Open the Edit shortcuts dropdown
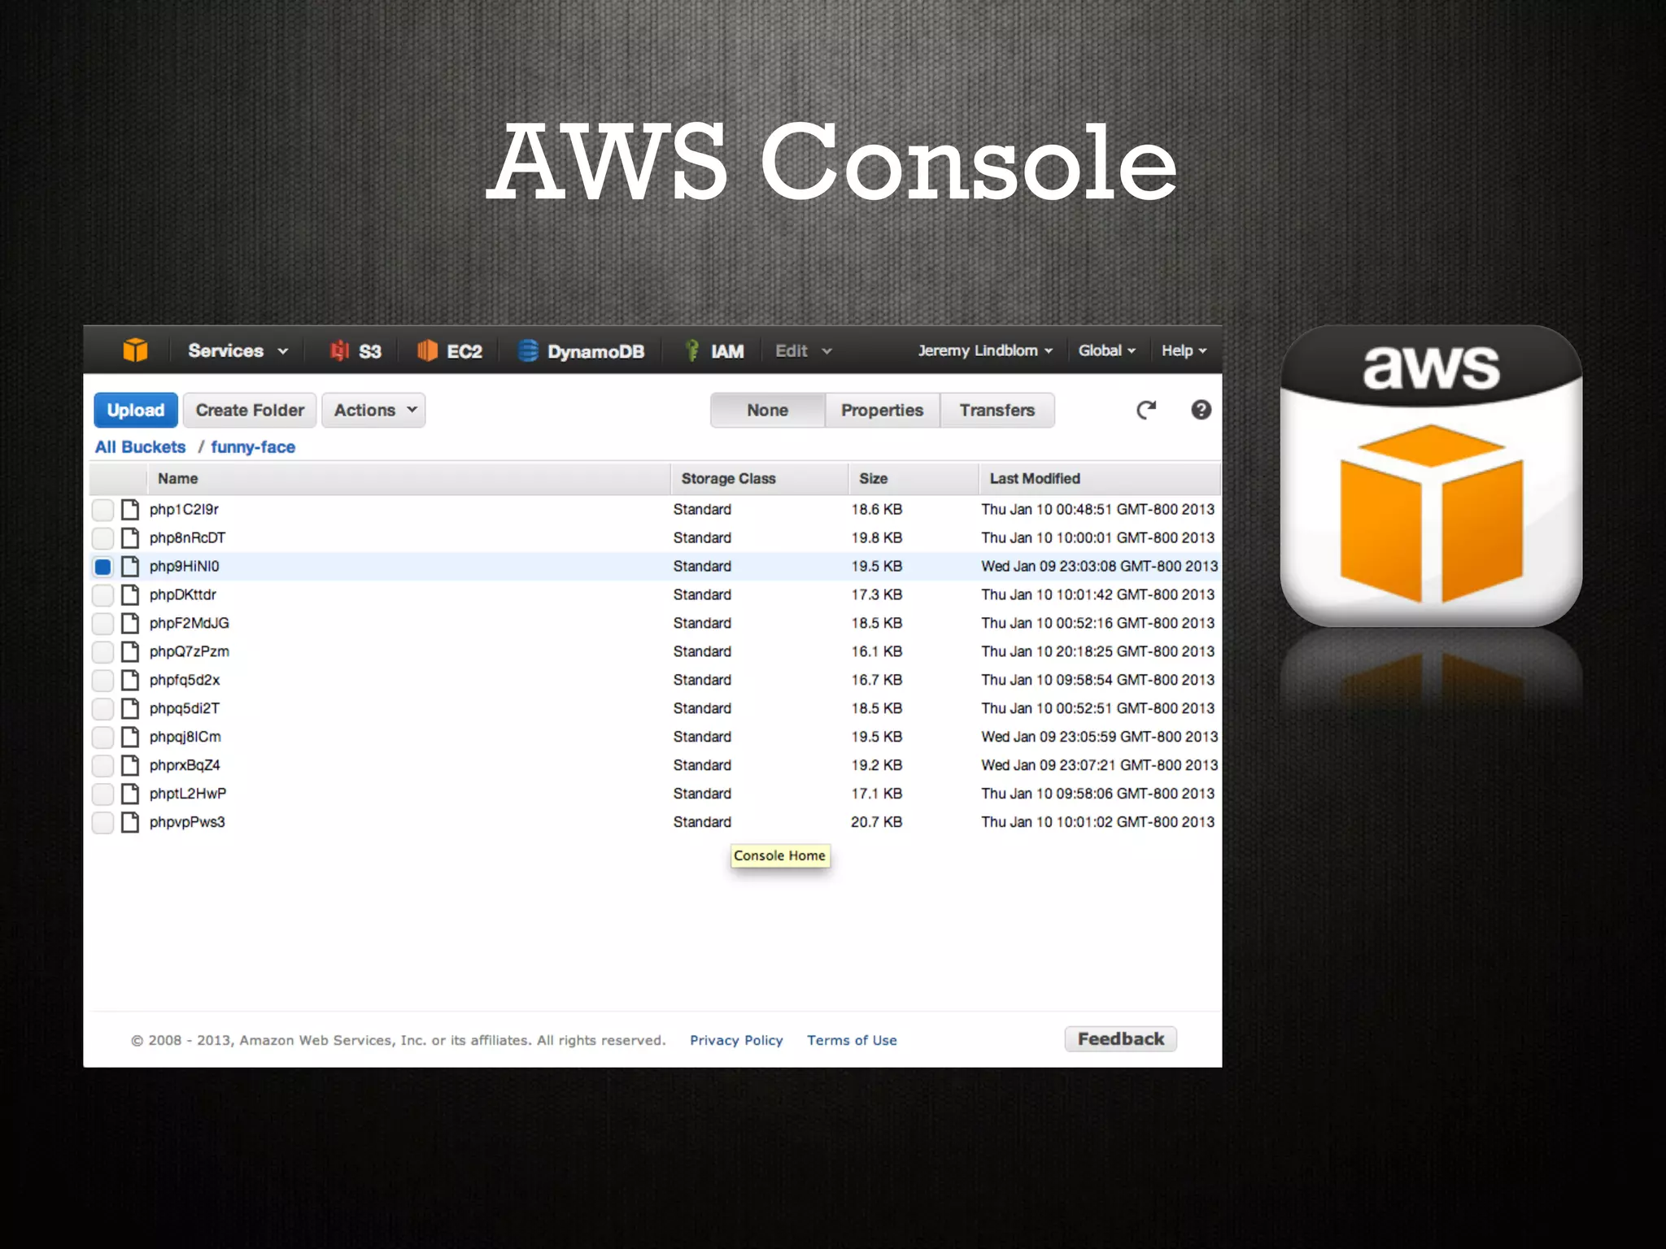1666x1249 pixels. tap(803, 350)
